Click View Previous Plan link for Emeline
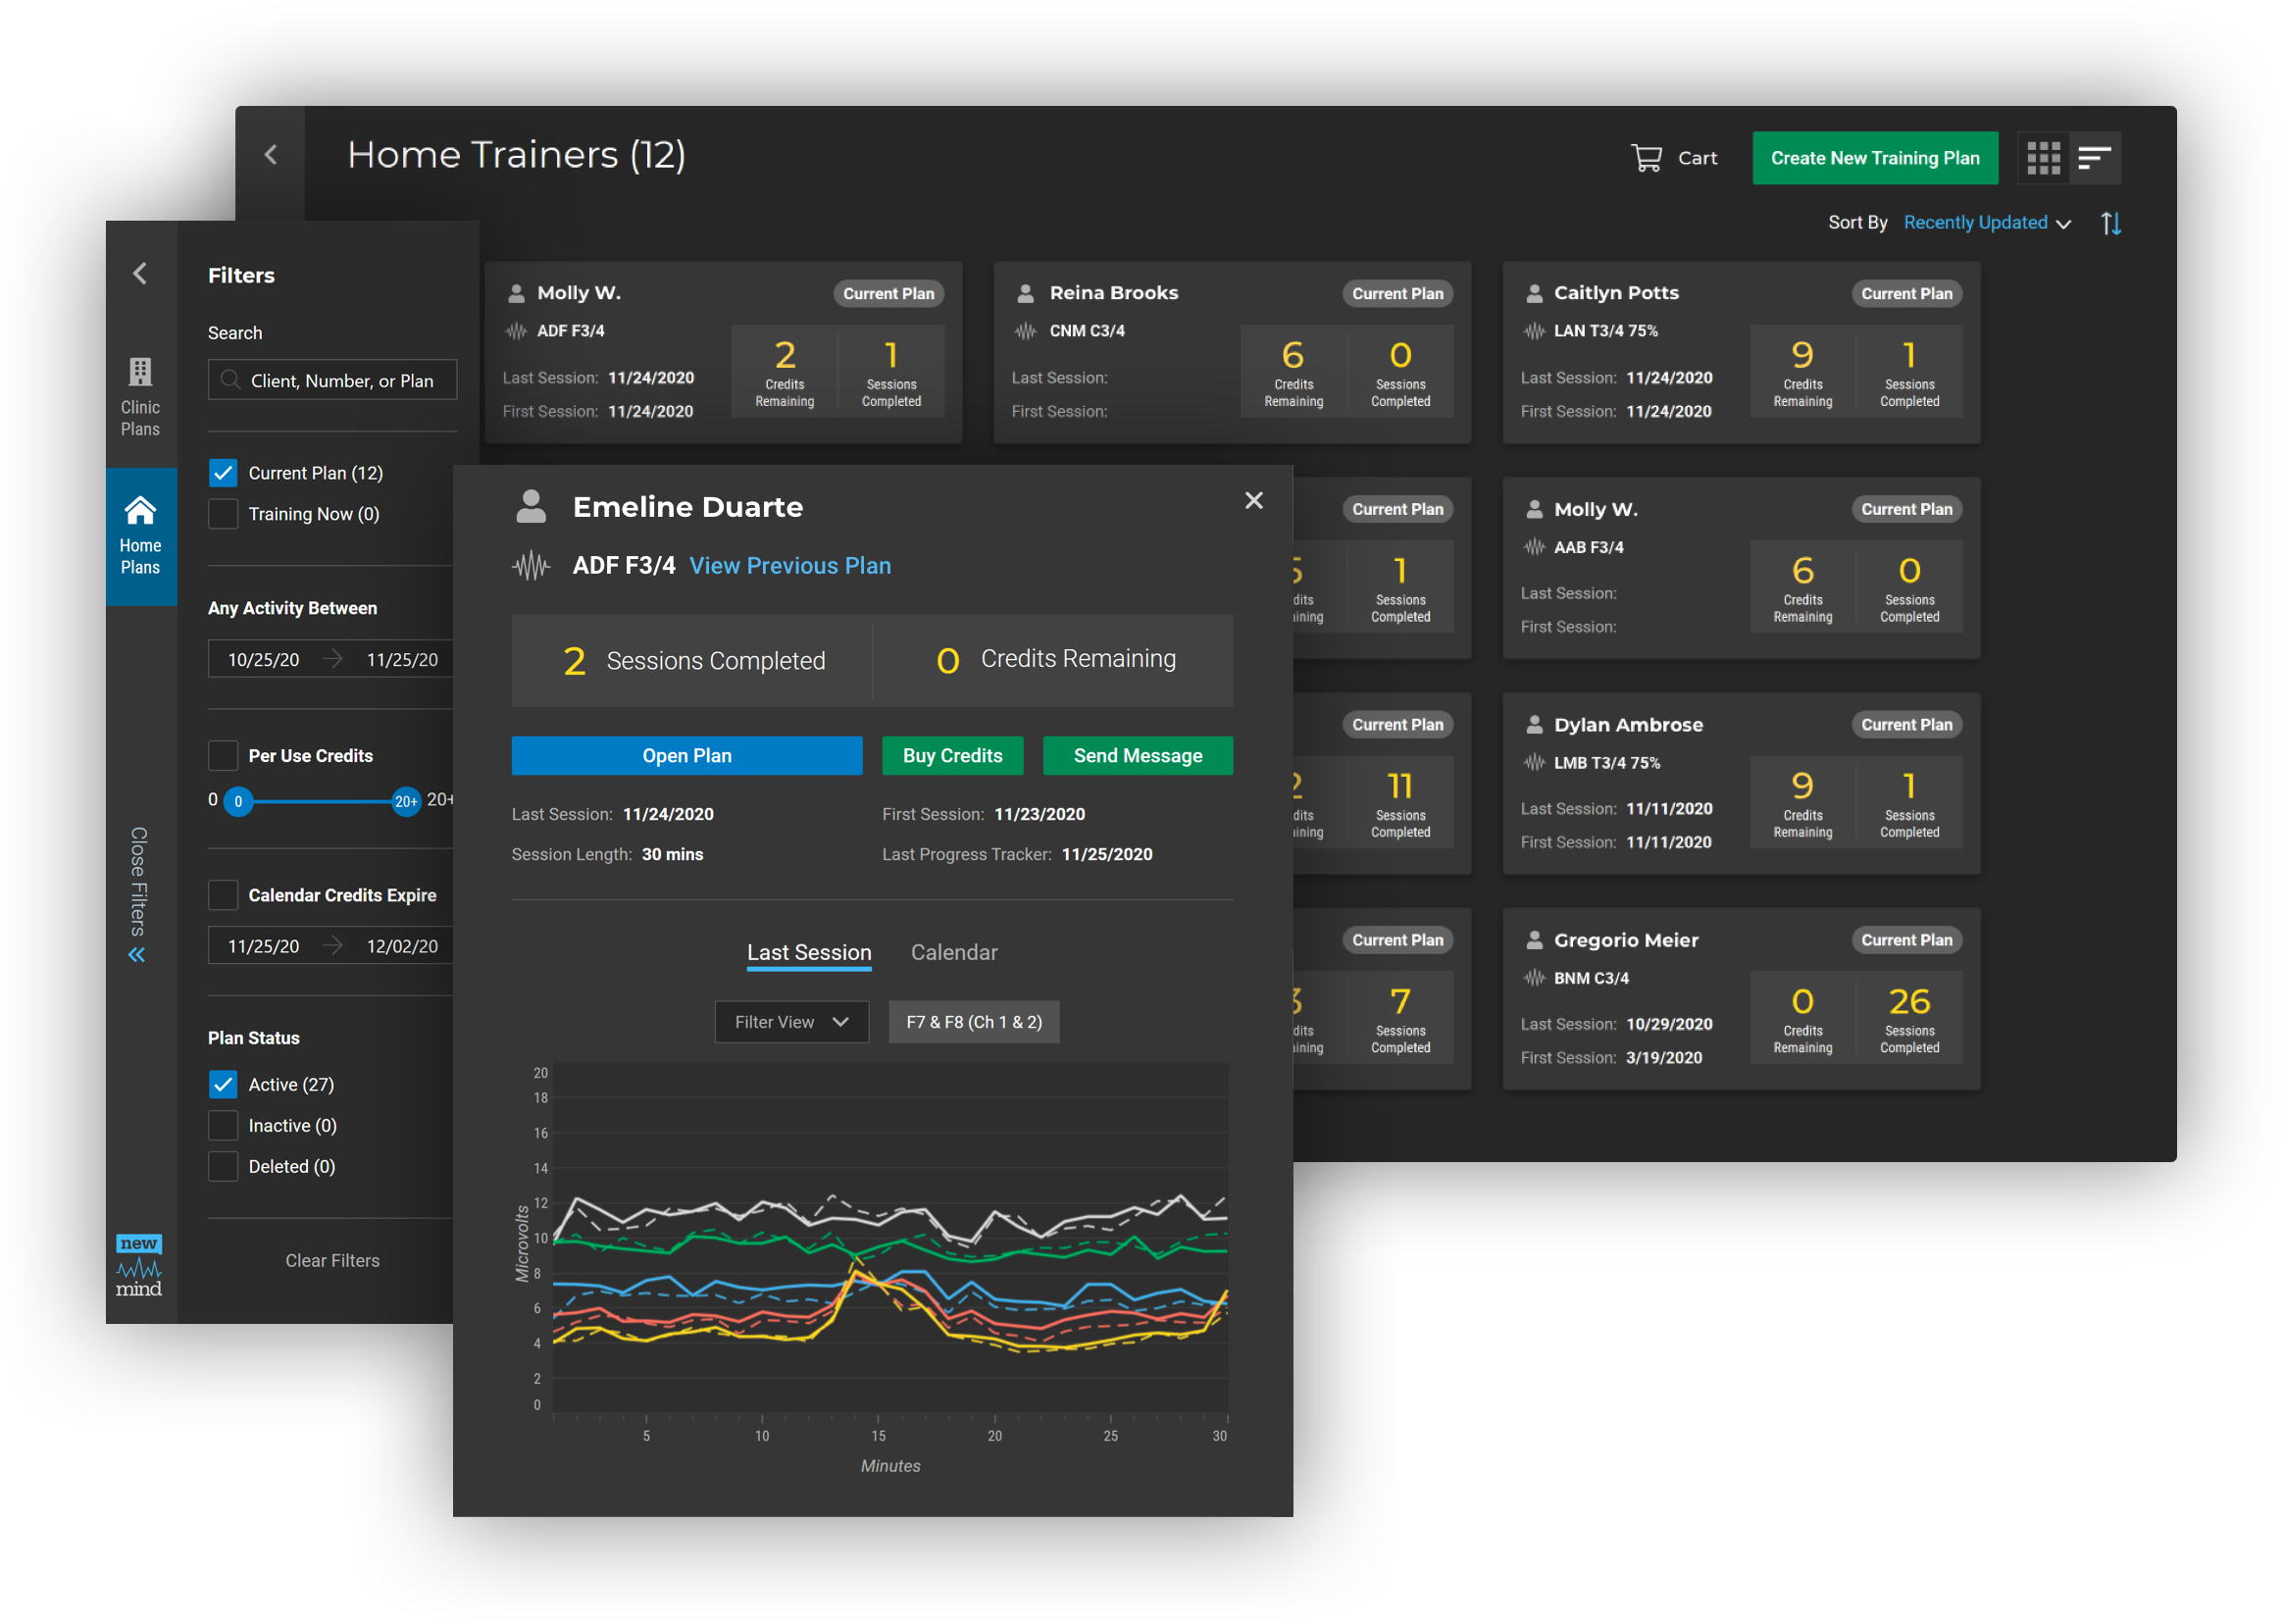The width and height of the screenshot is (2283, 1624). (789, 564)
